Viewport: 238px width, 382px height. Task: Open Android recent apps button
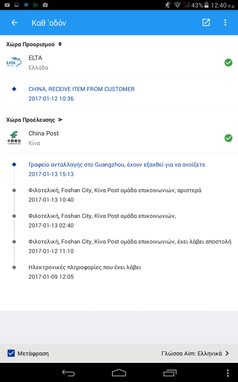170,373
